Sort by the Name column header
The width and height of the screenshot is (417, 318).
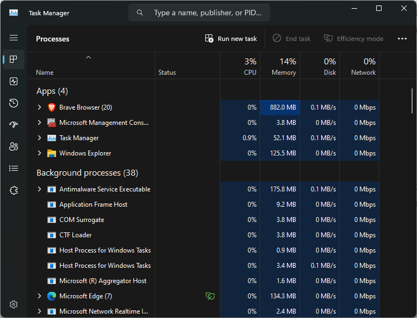pyautogui.click(x=91, y=65)
